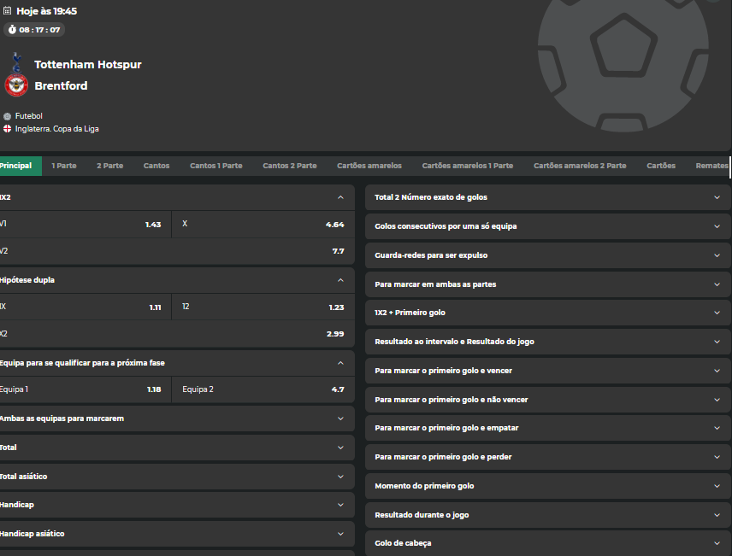Expand Guarda-redes para ser expulso
The width and height of the screenshot is (732, 556).
[x=547, y=255]
